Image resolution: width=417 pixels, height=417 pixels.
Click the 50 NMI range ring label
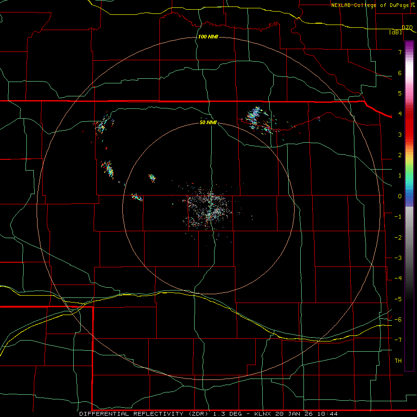[208, 122]
